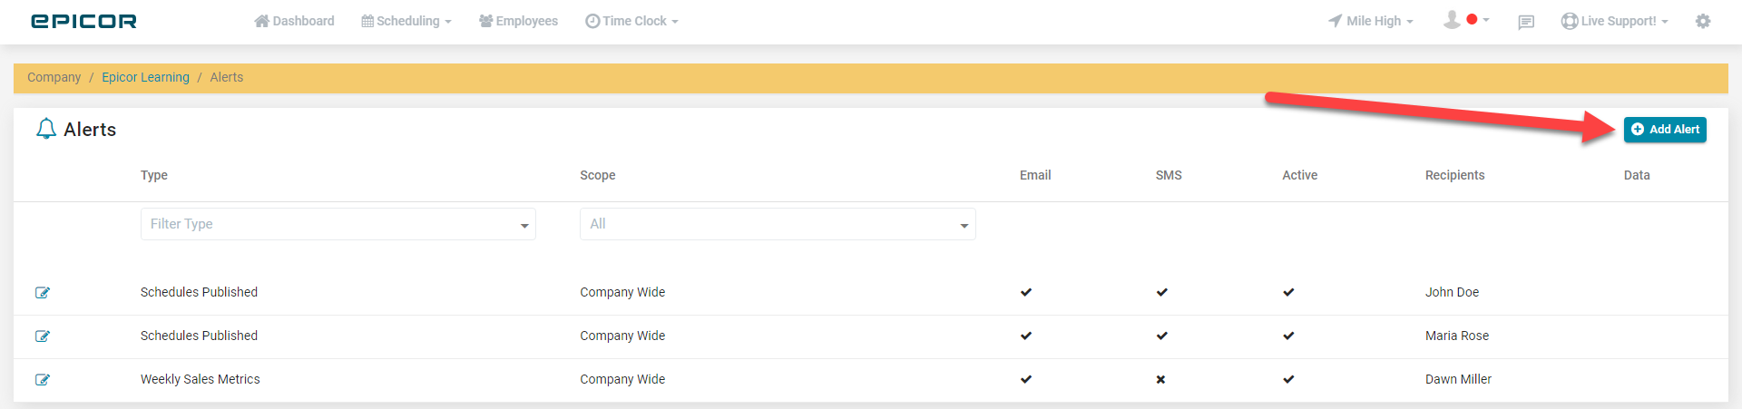1742x409 pixels.
Task: Open the Scope 'All' dropdown
Action: point(778,224)
